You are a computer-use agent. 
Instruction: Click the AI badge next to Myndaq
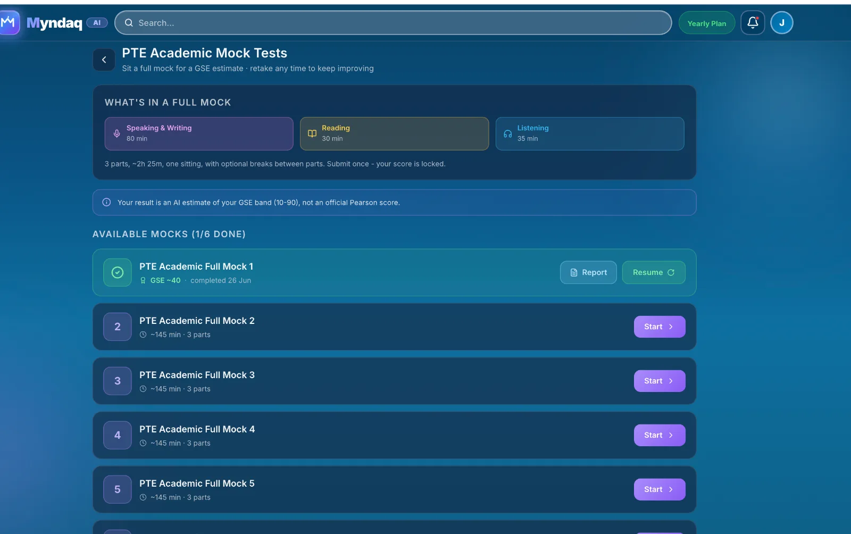(x=97, y=23)
